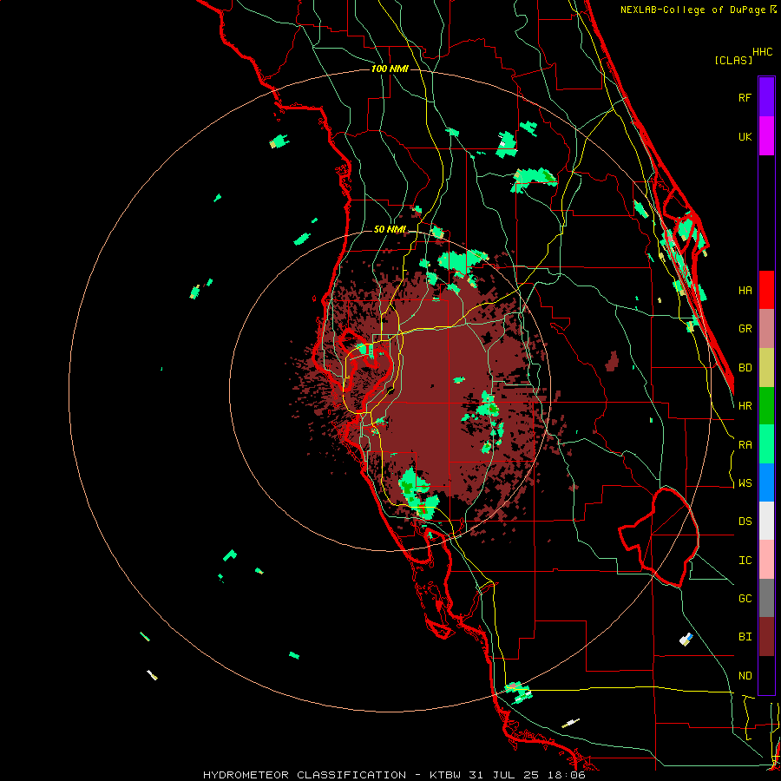Click the [CLAS] legend label

(733, 60)
